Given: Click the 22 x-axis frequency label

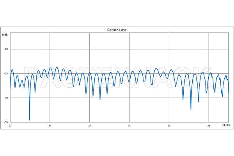Looking at the screenshot, I should tap(10, 126).
